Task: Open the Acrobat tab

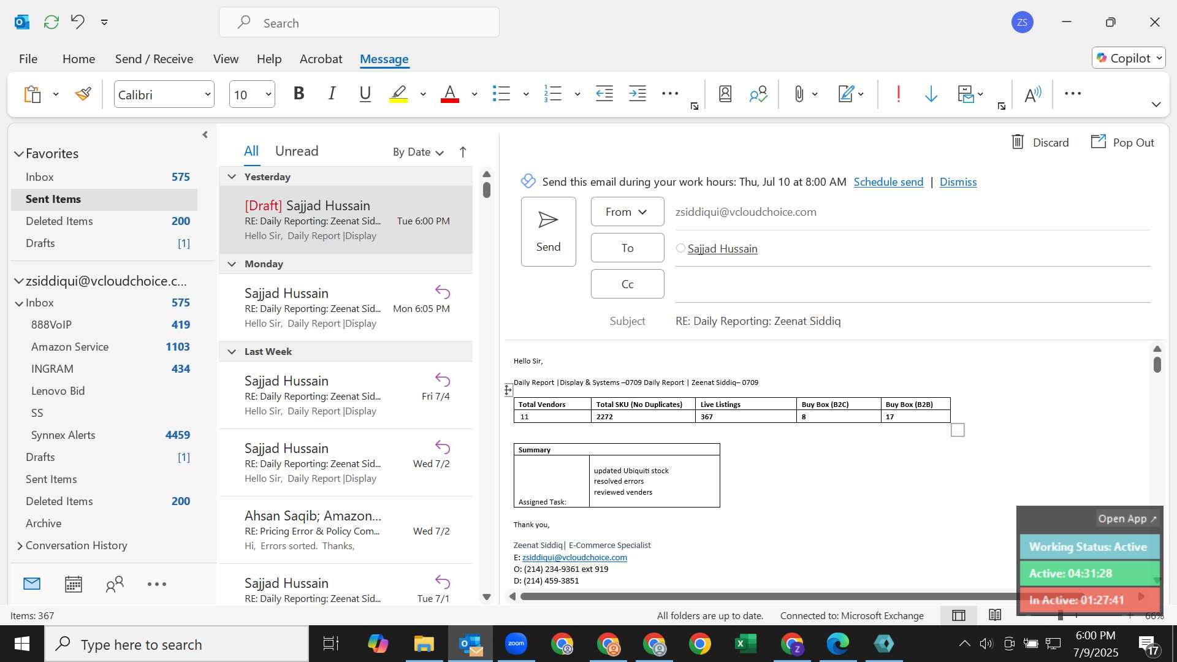Action: pos(321,59)
